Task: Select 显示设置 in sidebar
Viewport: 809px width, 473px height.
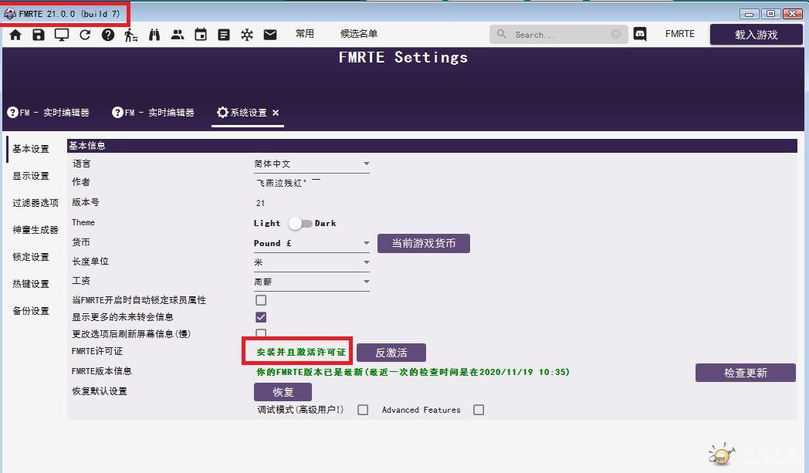Action: [x=31, y=176]
